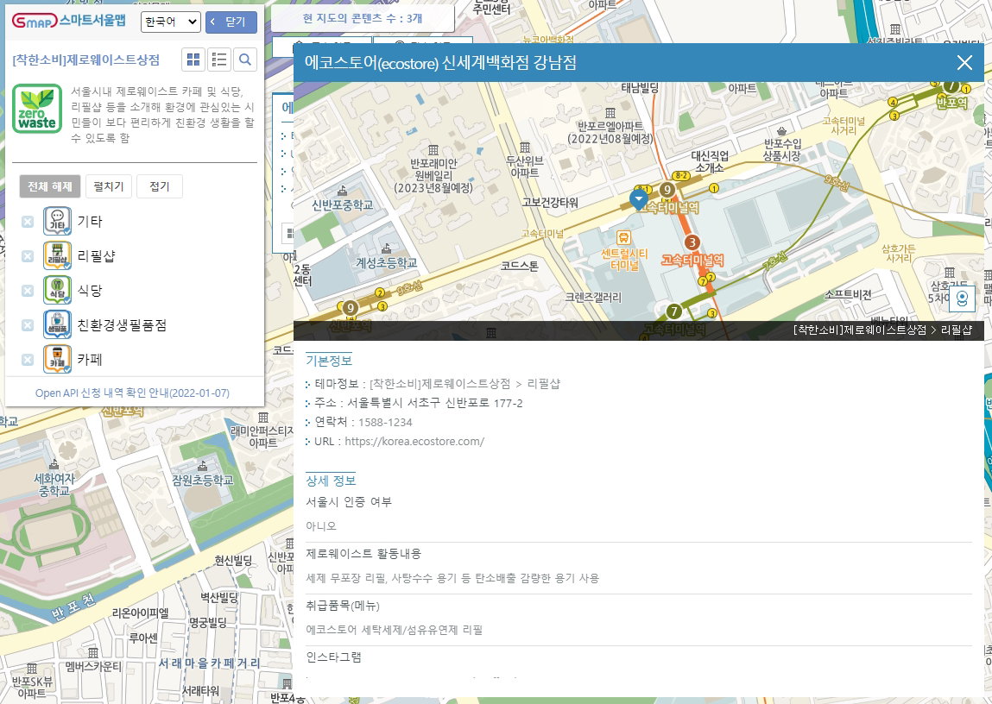This screenshot has height=704, width=992.
Task: Click the 서래마을카페거리 label on the map
Action: click(209, 663)
